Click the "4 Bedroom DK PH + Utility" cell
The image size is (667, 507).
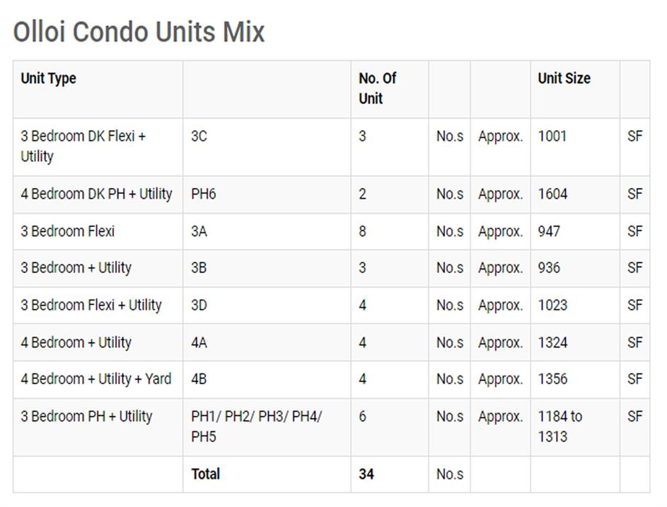(x=96, y=194)
